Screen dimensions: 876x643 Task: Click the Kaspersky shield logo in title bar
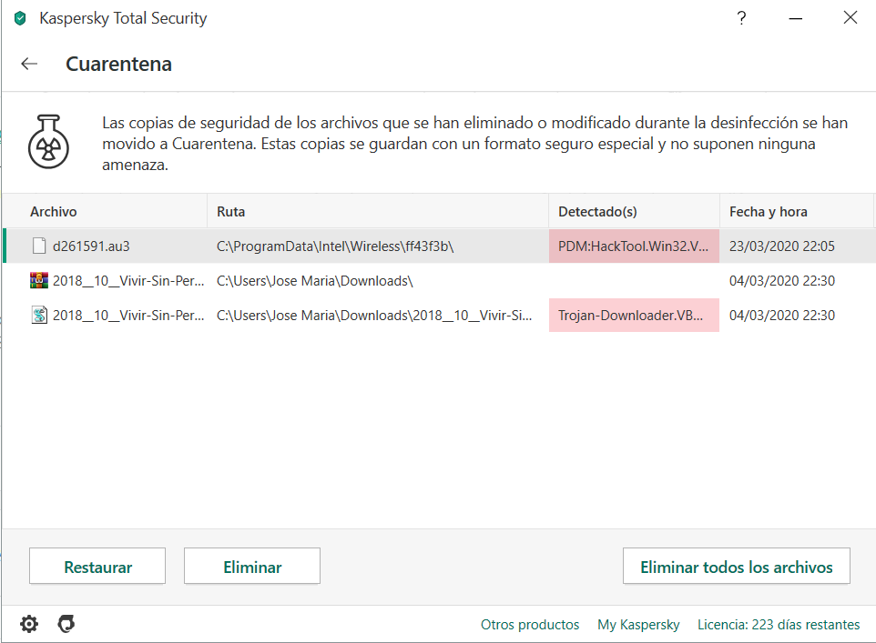pyautogui.click(x=20, y=18)
